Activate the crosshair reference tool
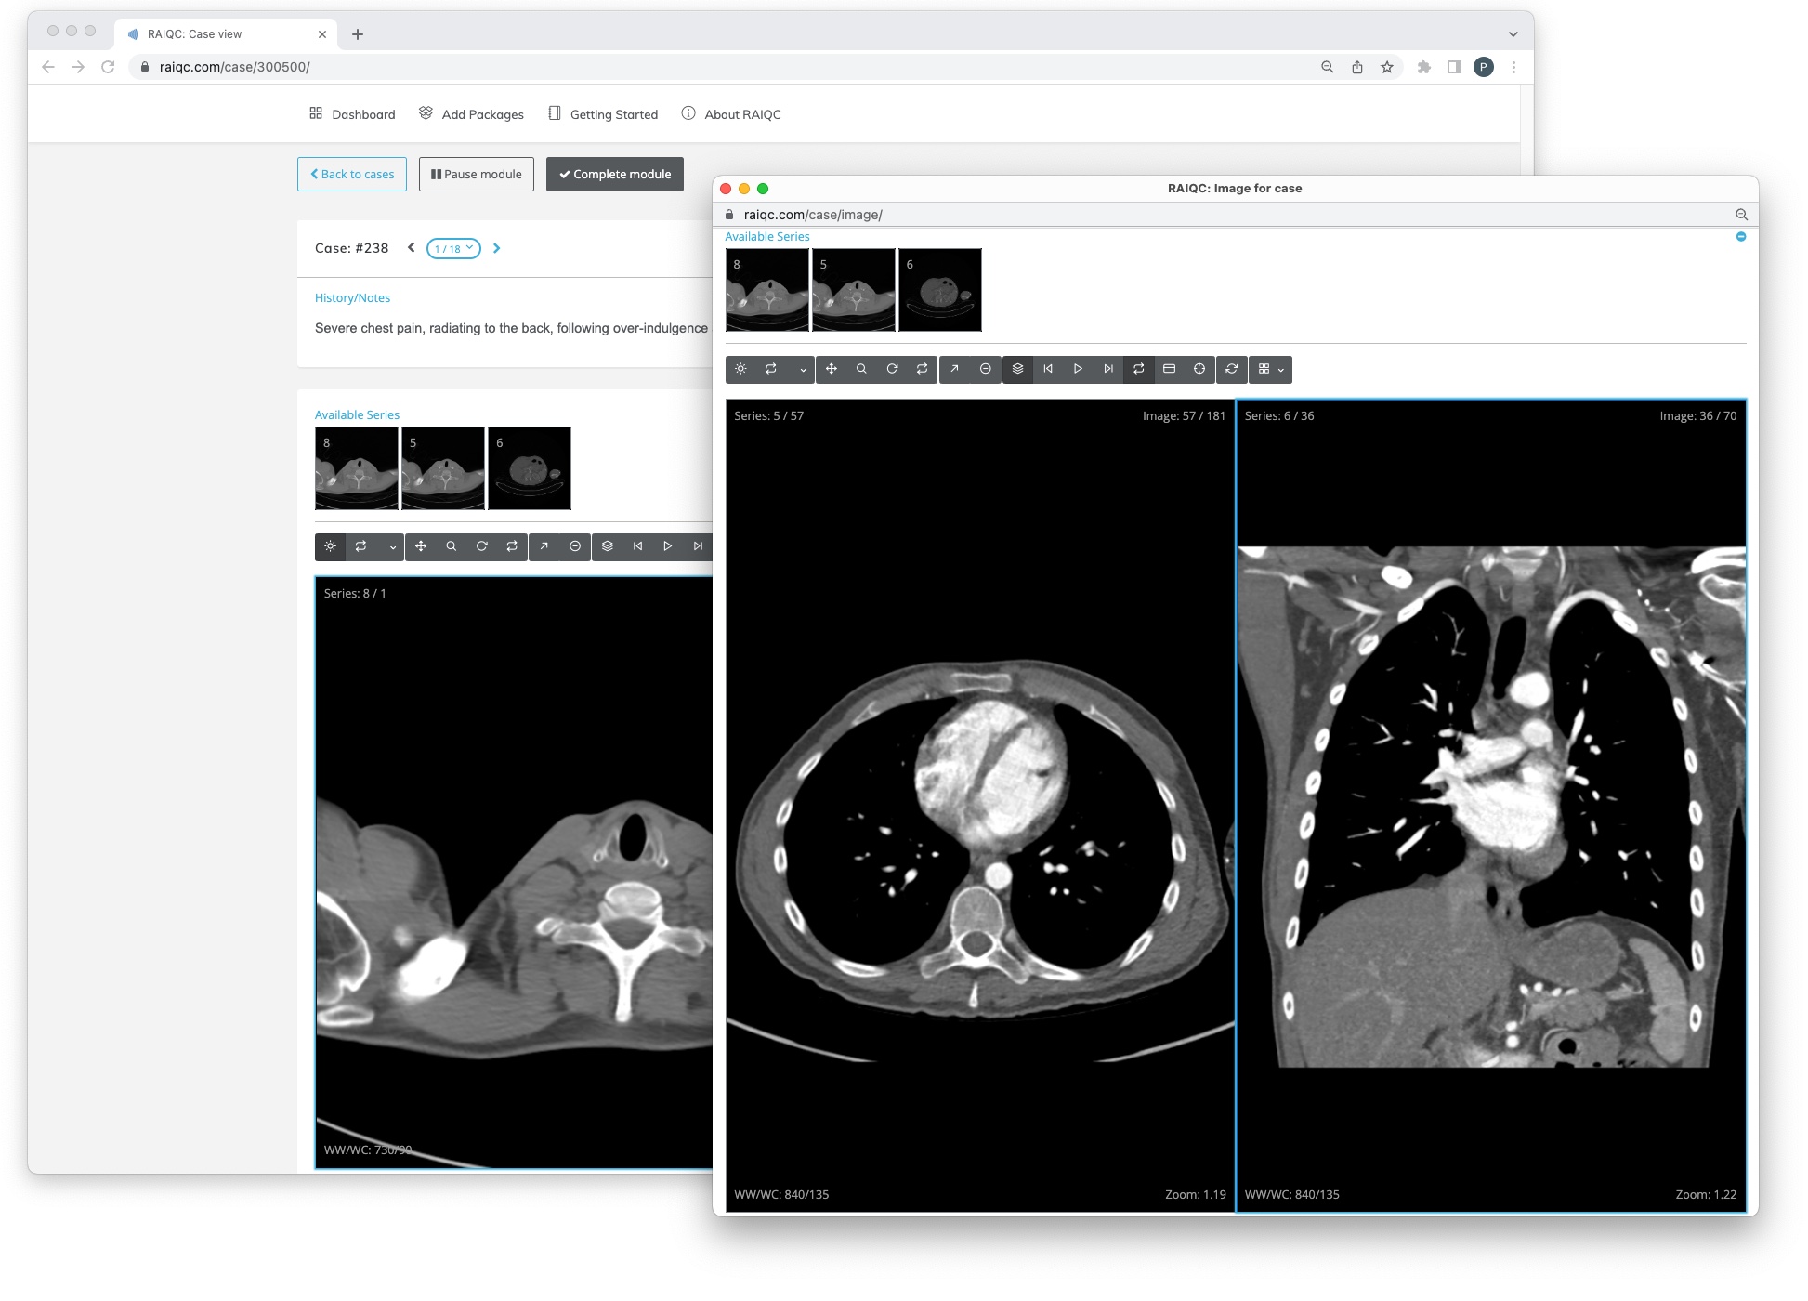The image size is (1808, 1301). click(1199, 369)
